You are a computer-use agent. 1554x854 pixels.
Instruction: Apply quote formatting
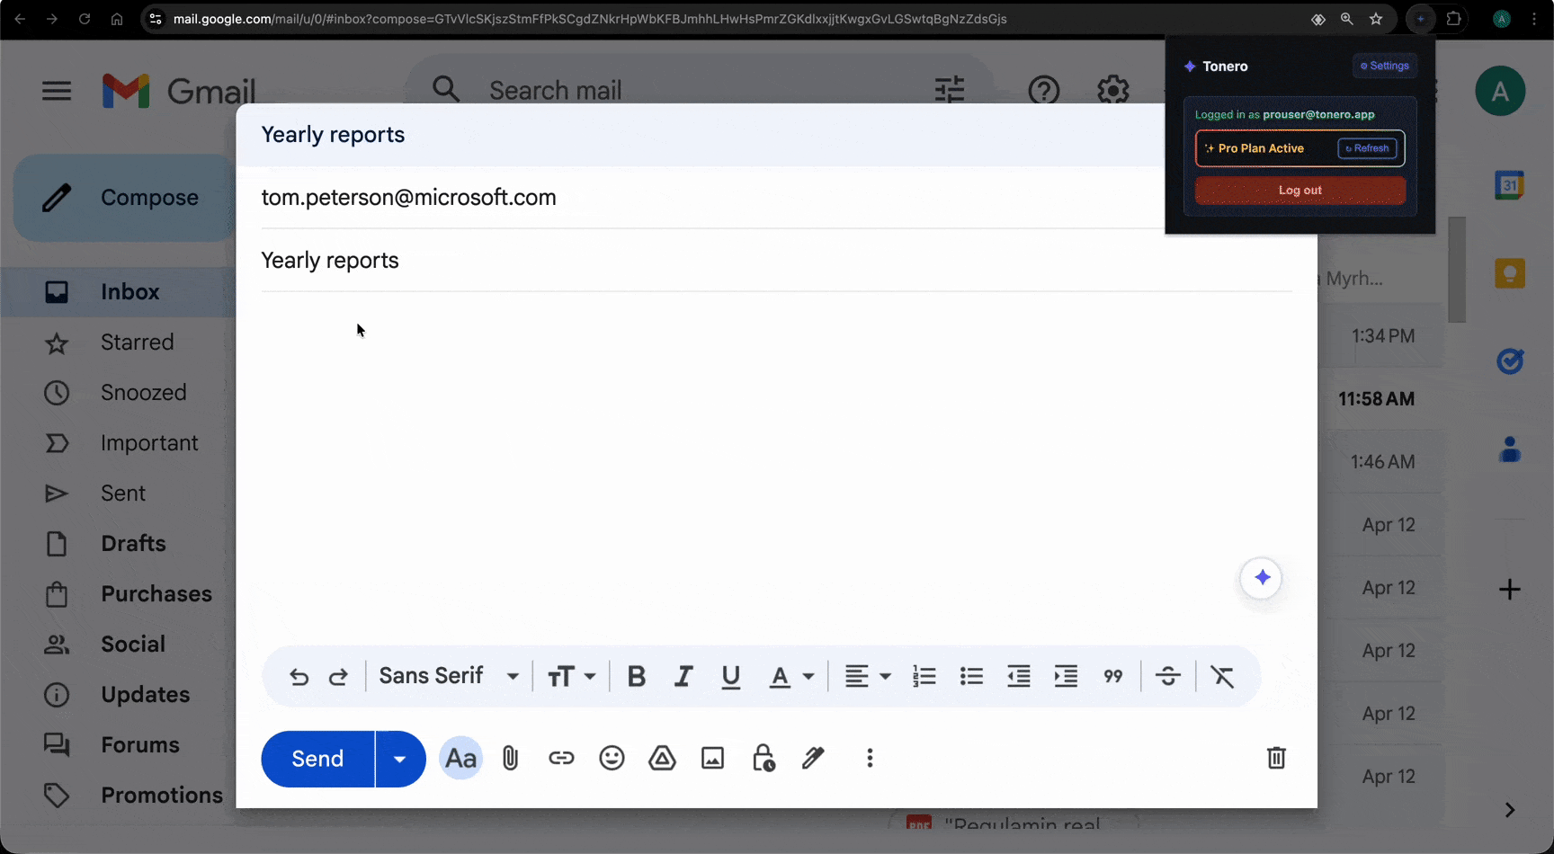pyautogui.click(x=1113, y=676)
